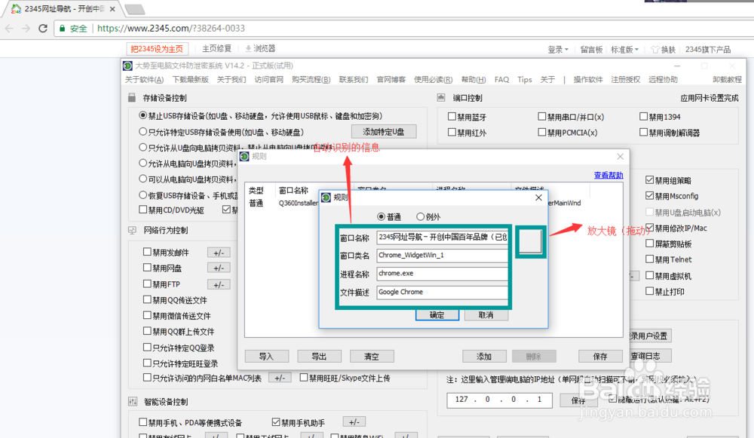Open the 查看帮助 link
This screenshot has width=754, height=438.
coord(608,175)
